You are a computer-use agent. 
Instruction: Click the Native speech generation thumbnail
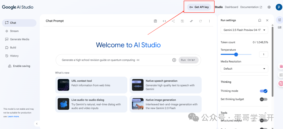[138, 85]
